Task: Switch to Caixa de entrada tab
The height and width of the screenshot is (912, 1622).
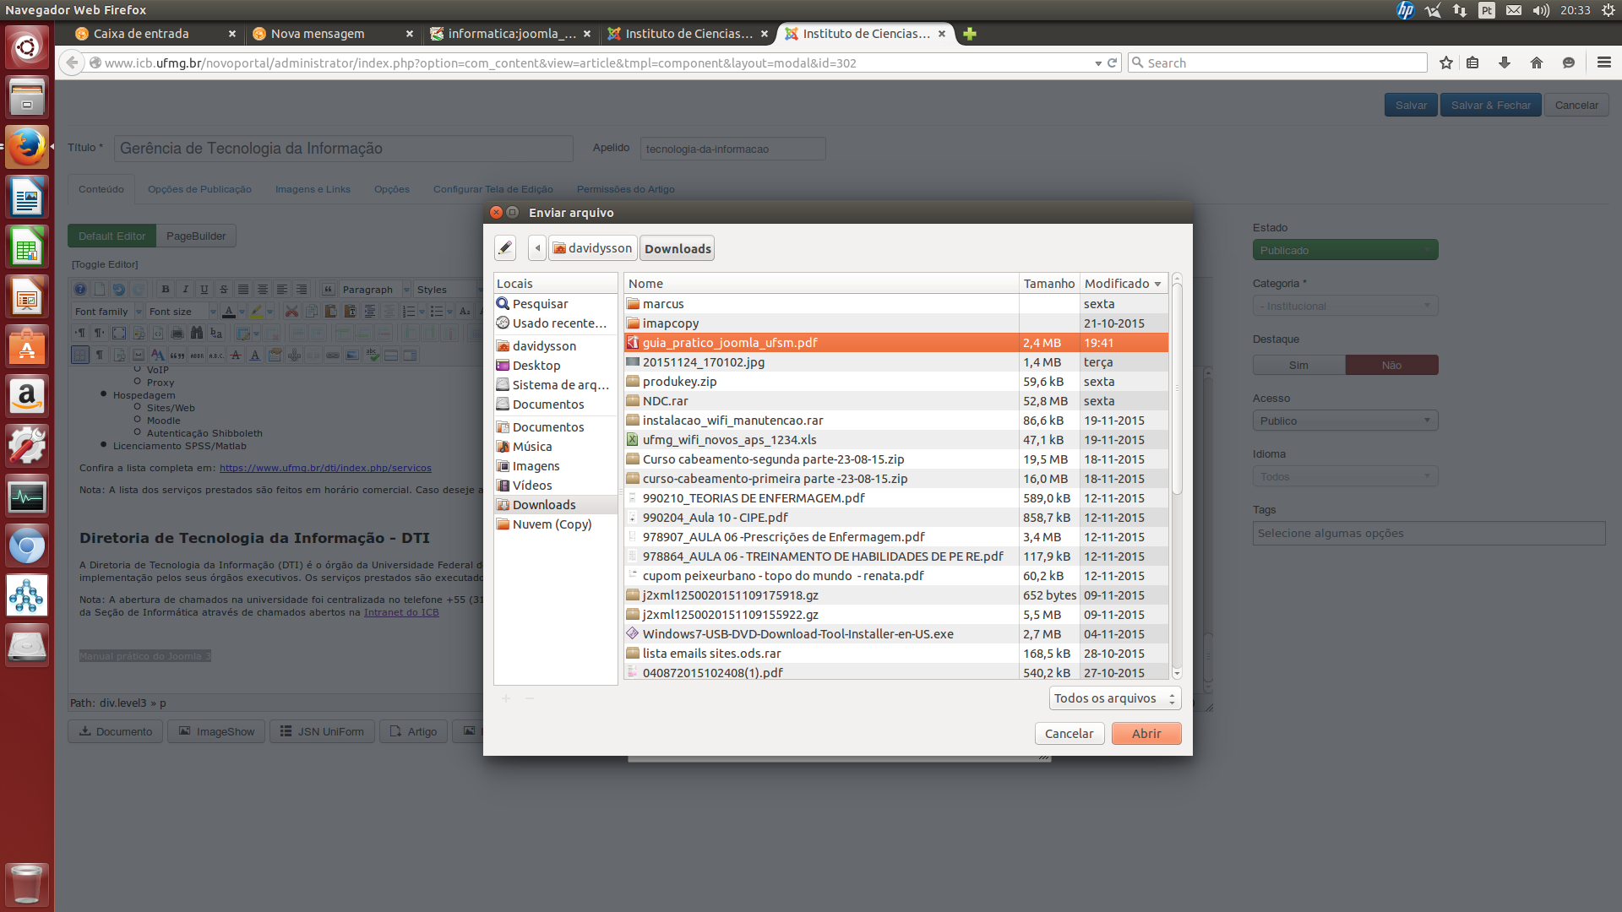Action: point(141,34)
